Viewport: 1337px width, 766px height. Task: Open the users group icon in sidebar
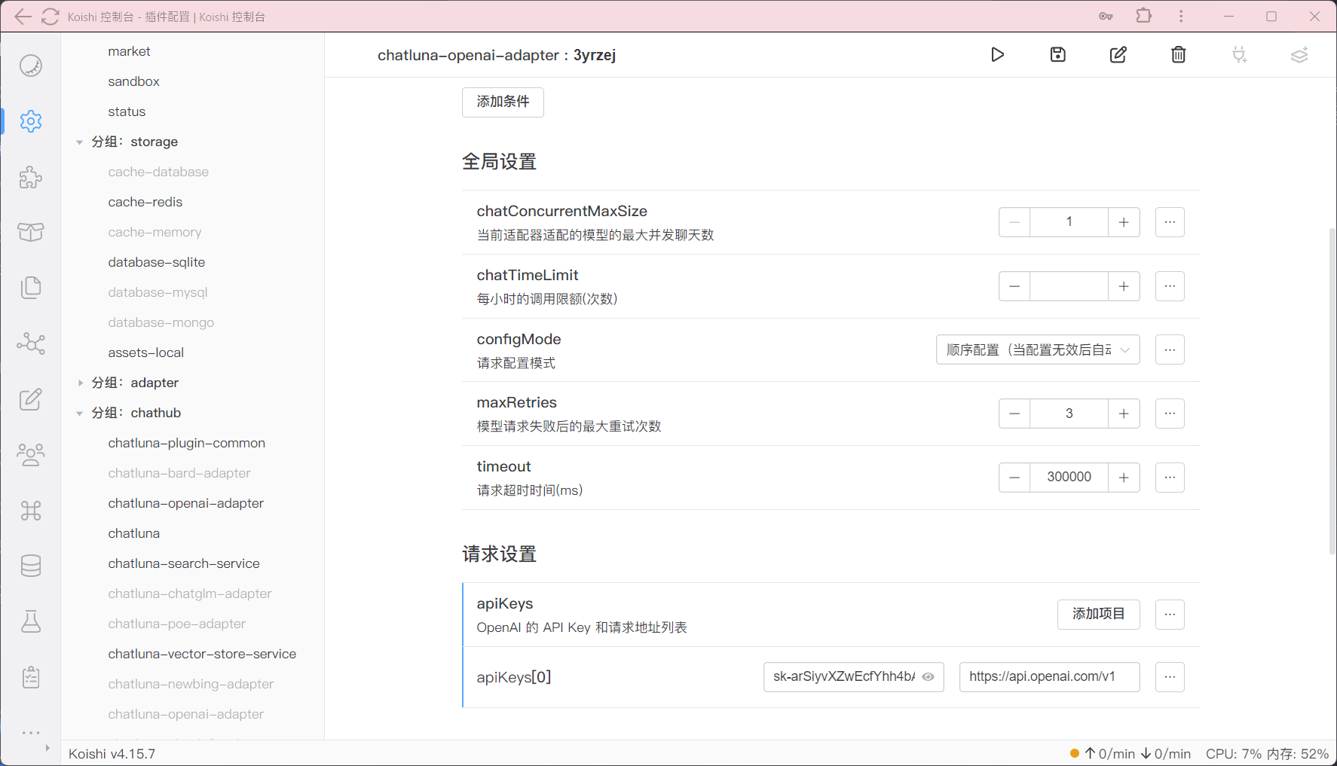(x=31, y=455)
